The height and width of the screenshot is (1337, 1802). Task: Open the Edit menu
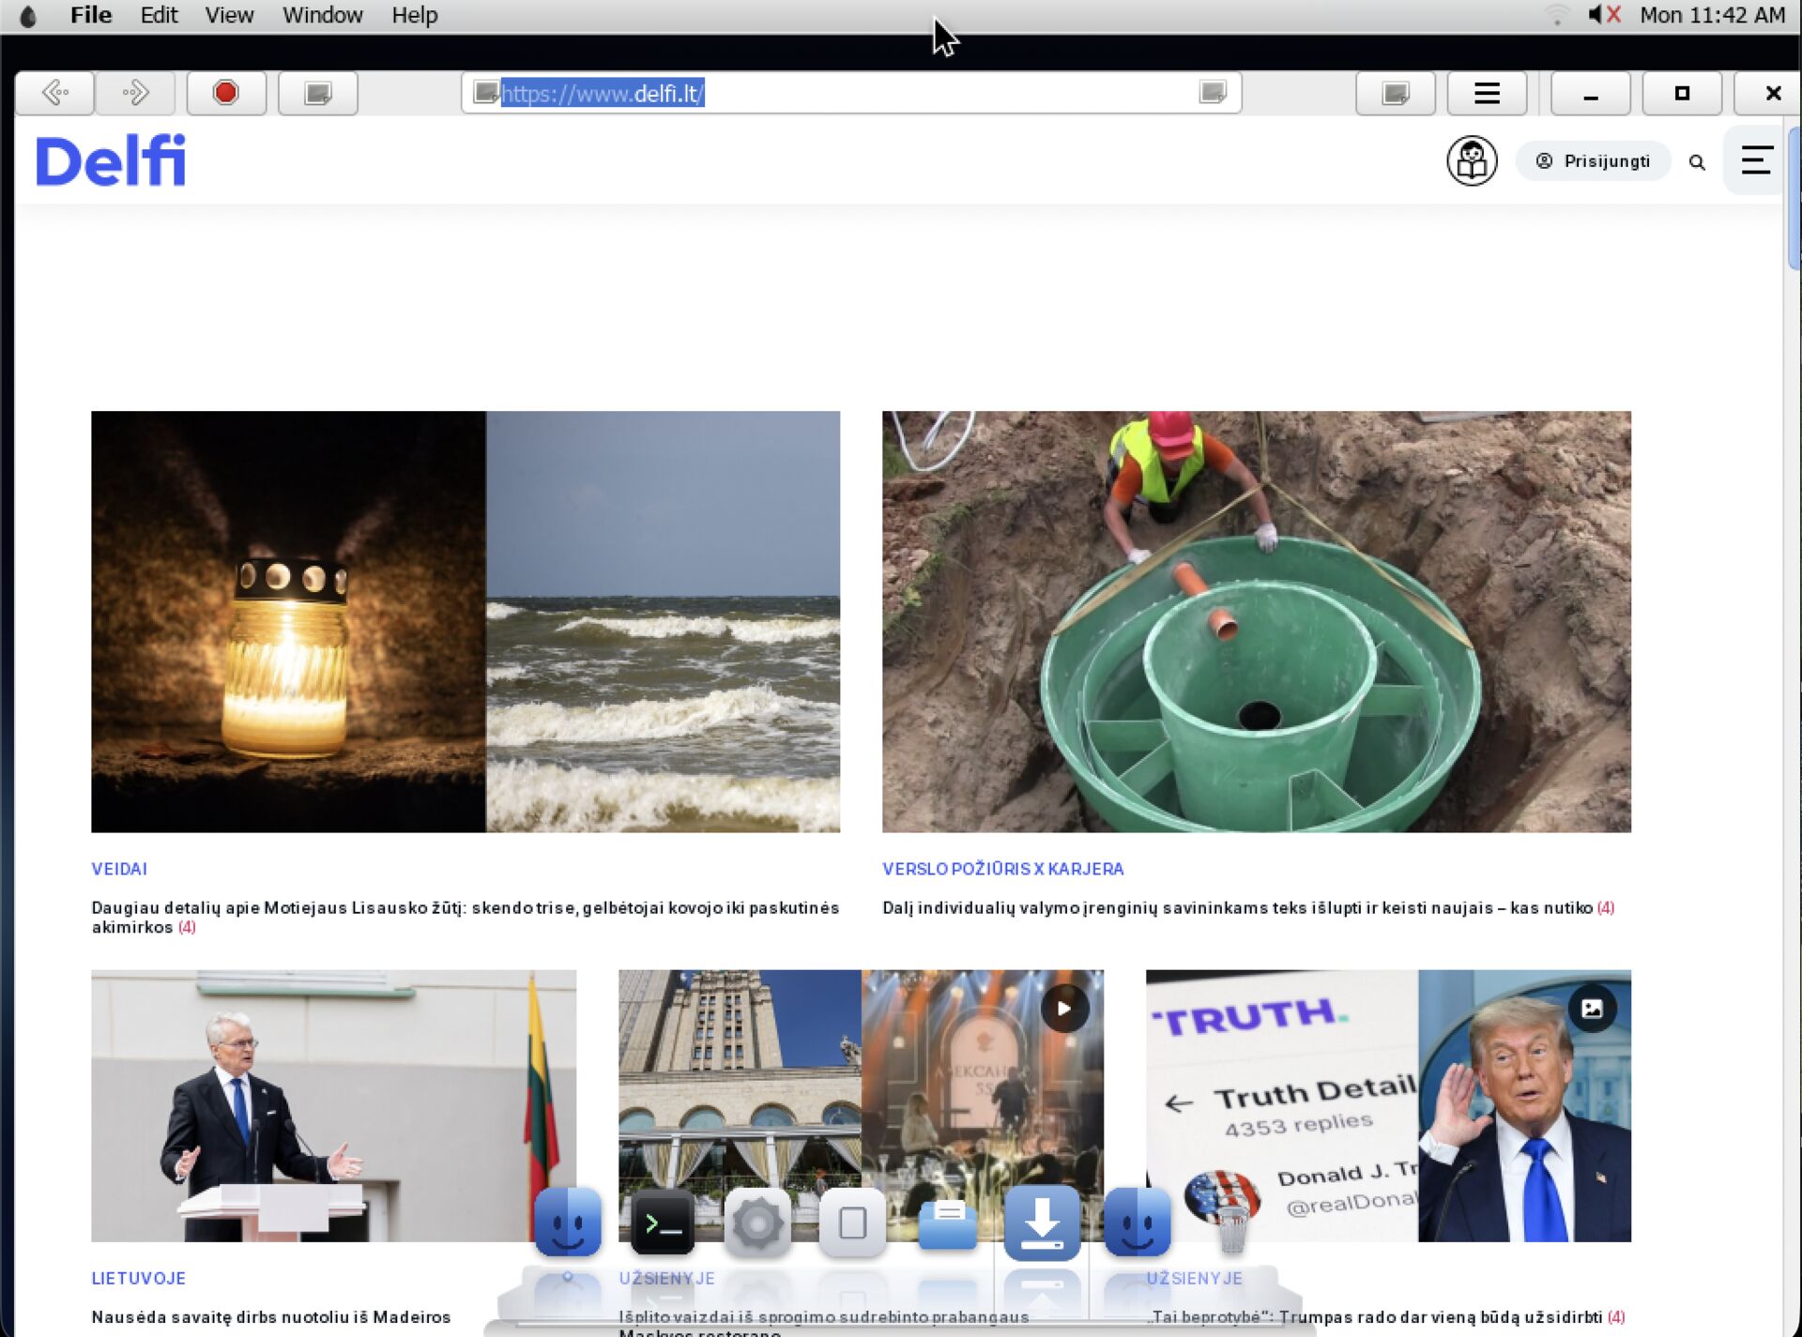(x=159, y=15)
